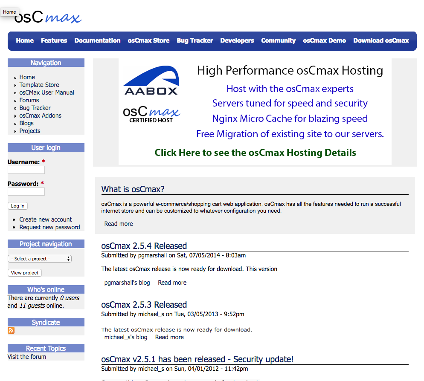Focus the Username input field
The width and height of the screenshot is (424, 381).
[x=26, y=170]
